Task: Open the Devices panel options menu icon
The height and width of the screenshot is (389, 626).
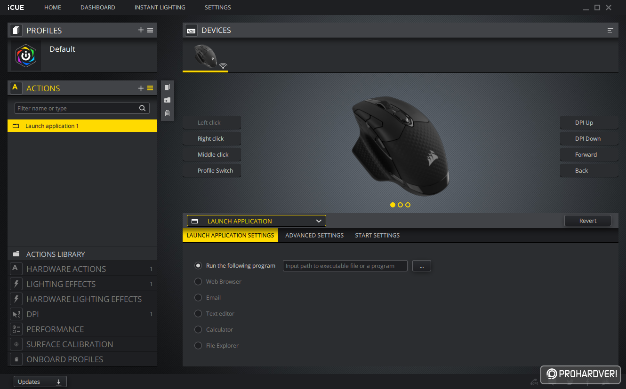Action: 610,30
